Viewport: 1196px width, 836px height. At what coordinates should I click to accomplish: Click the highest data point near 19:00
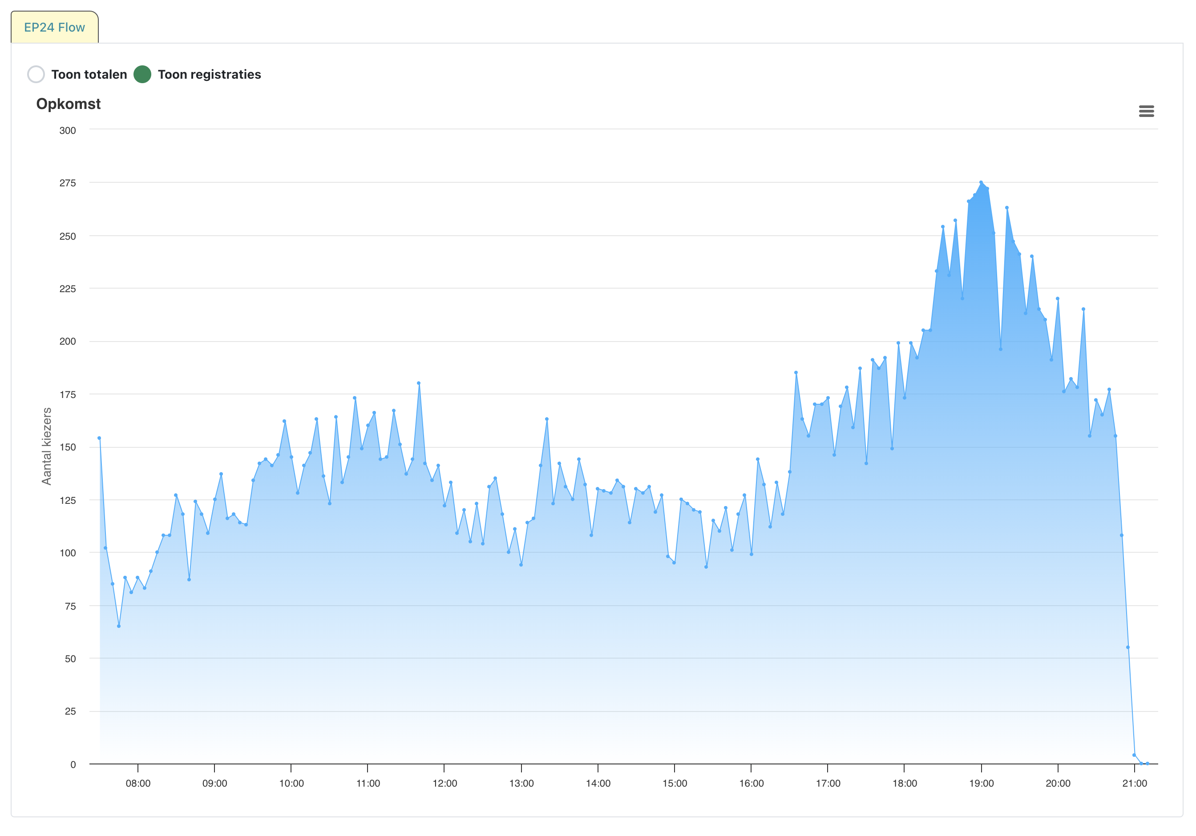tap(981, 182)
